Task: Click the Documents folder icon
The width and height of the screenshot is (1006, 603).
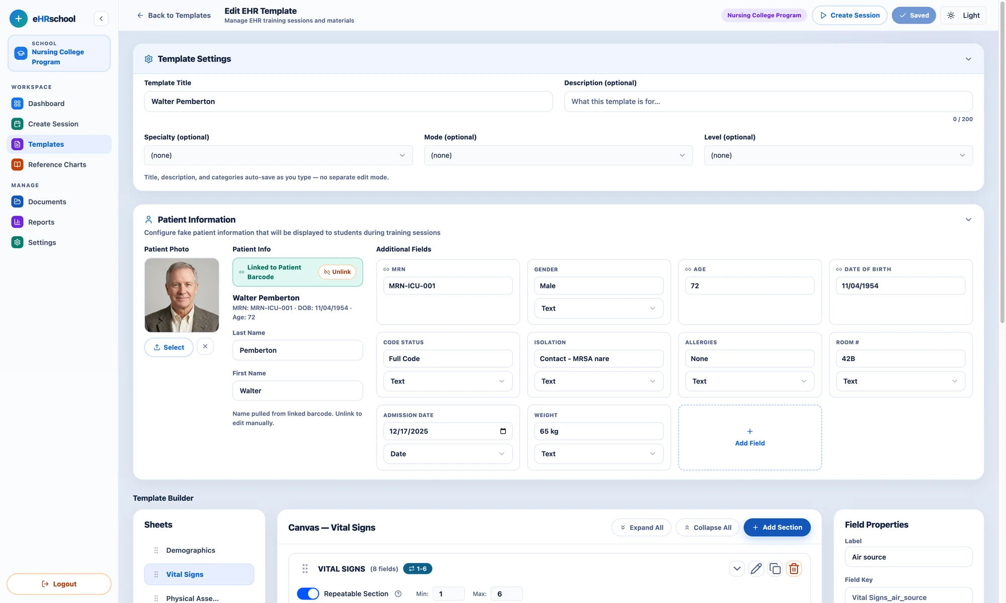Action: [17, 202]
